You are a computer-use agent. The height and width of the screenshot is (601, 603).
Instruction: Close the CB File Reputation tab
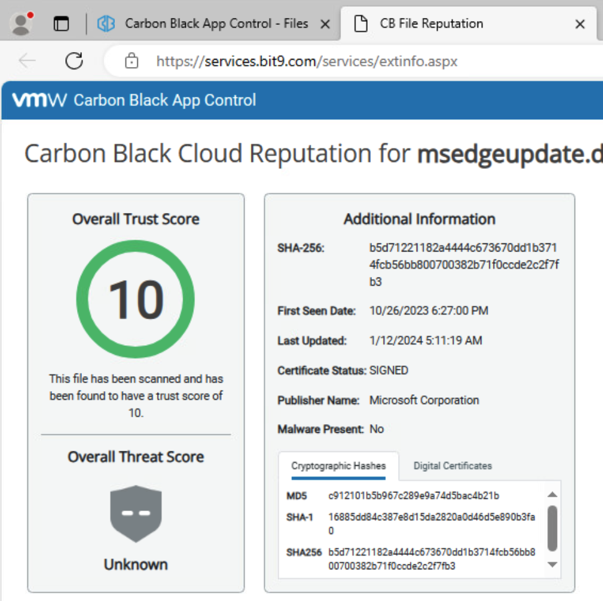click(x=580, y=24)
